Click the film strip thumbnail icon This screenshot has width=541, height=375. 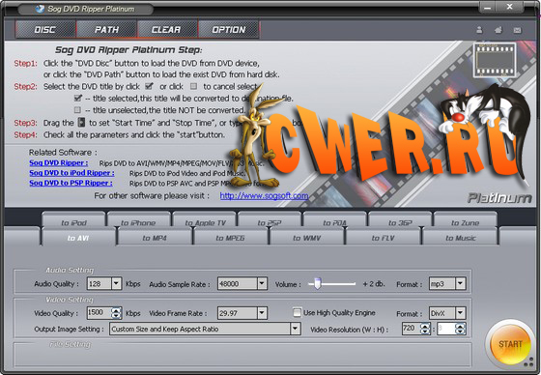pyautogui.click(x=495, y=60)
